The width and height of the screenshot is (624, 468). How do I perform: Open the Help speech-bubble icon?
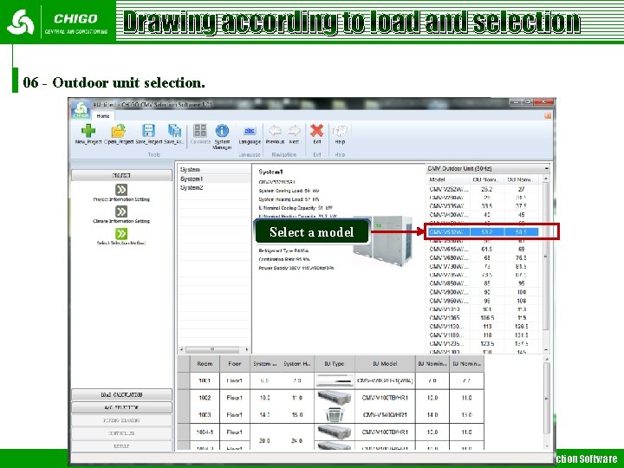click(x=340, y=131)
